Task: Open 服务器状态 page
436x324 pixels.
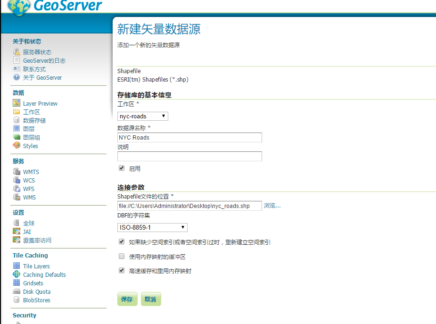Action: [37, 52]
